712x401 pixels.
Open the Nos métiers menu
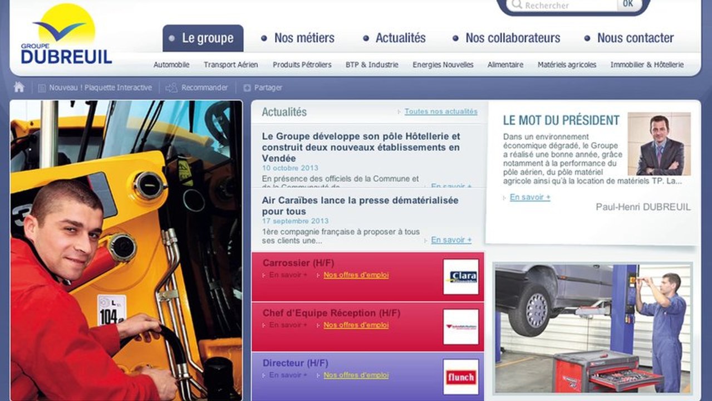click(298, 38)
